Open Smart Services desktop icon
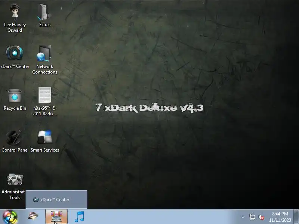299x224 pixels. (x=44, y=141)
